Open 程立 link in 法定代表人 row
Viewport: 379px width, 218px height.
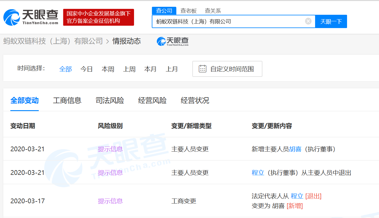tap(297, 196)
